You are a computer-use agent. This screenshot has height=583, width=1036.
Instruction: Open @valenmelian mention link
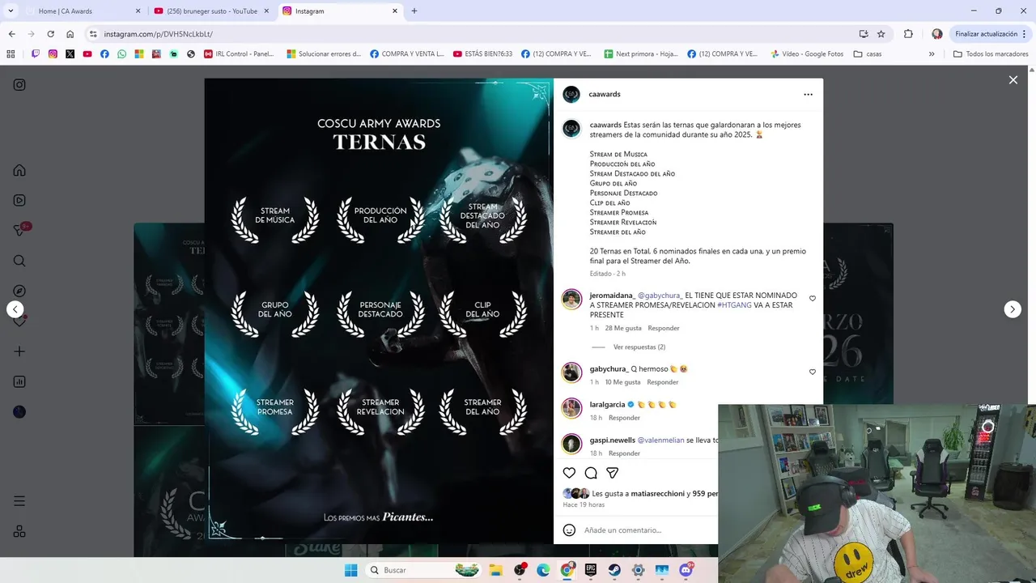click(660, 440)
